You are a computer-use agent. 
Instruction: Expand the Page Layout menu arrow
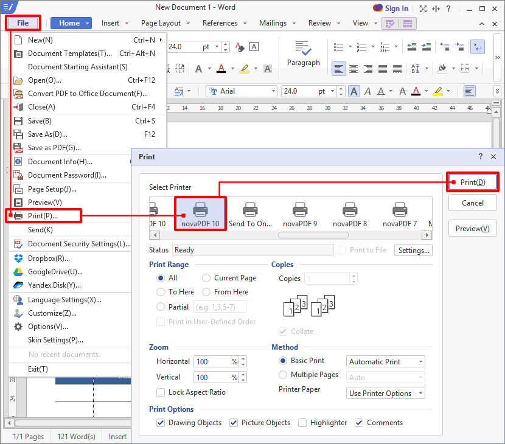click(189, 23)
